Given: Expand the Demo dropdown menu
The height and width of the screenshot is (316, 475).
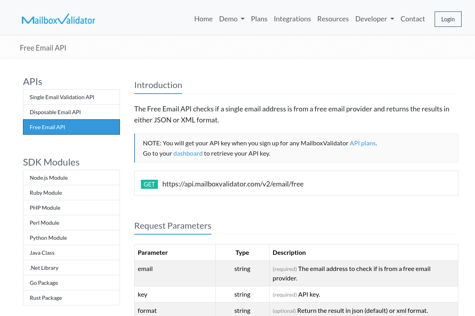Looking at the screenshot, I should (x=232, y=19).
